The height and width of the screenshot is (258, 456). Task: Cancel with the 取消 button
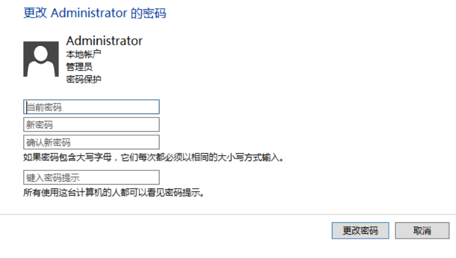[422, 230]
